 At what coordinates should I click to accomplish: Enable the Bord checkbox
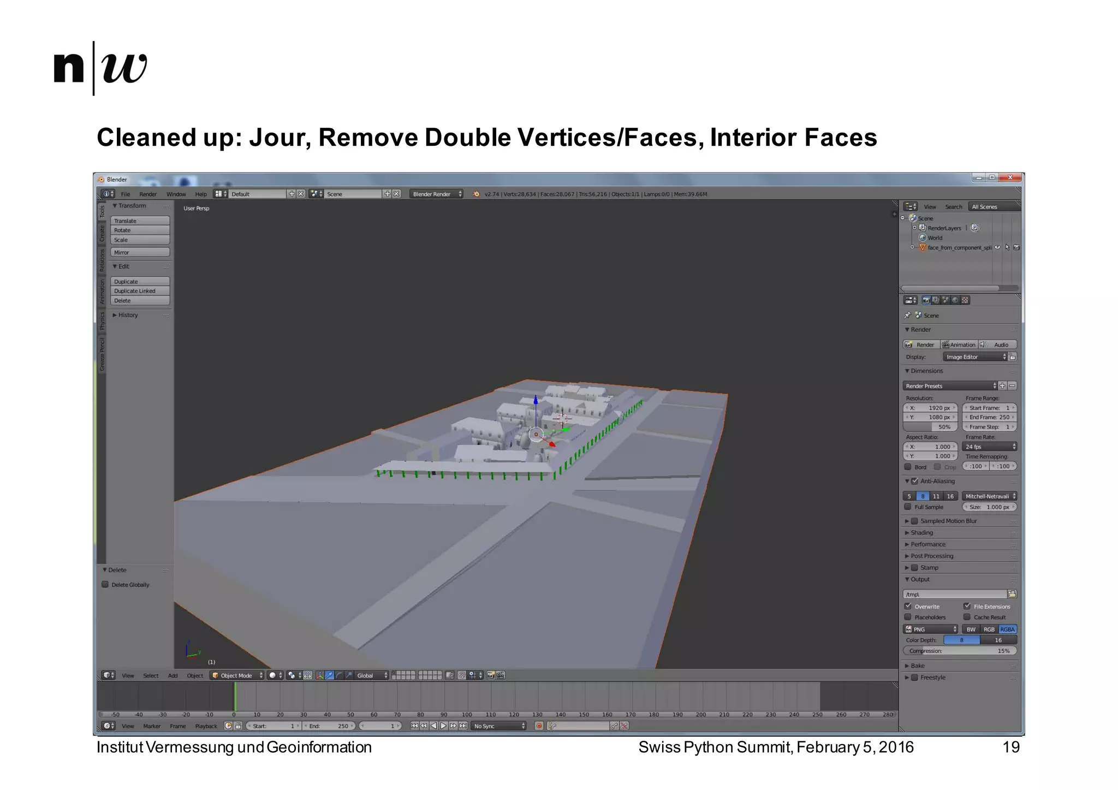pyautogui.click(x=908, y=467)
